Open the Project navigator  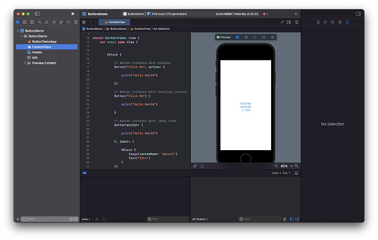click(x=18, y=22)
